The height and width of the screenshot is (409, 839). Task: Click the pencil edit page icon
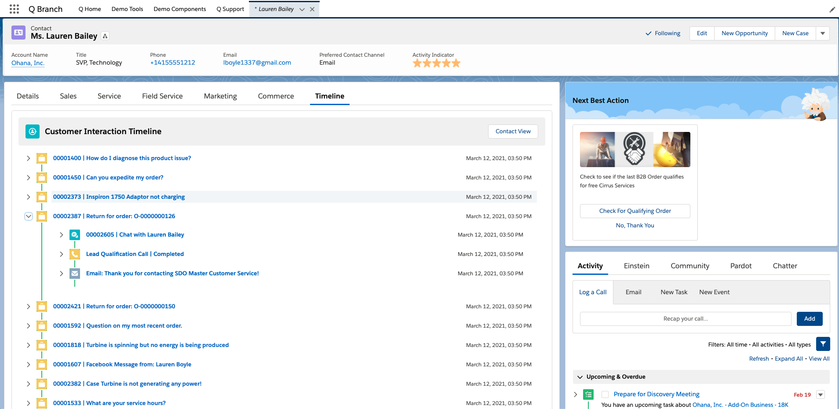(x=832, y=9)
